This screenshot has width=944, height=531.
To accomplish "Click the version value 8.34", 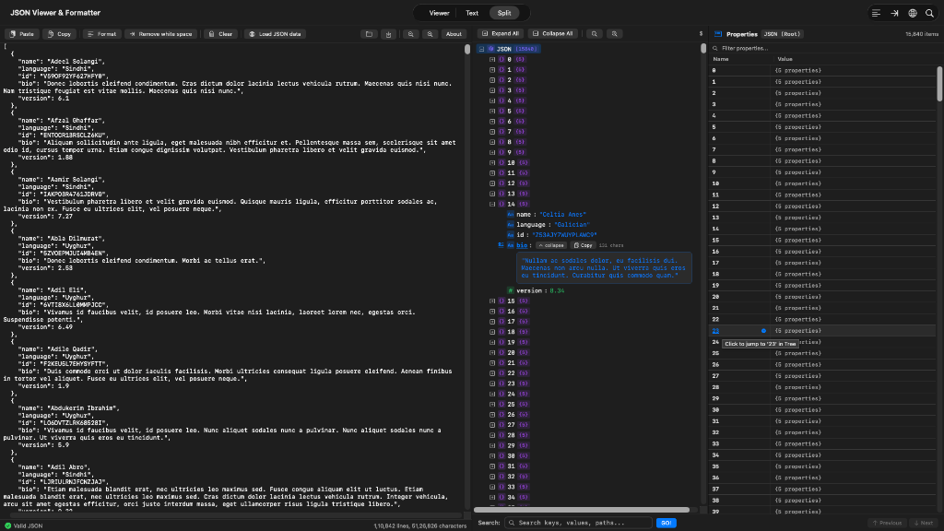I will [557, 290].
